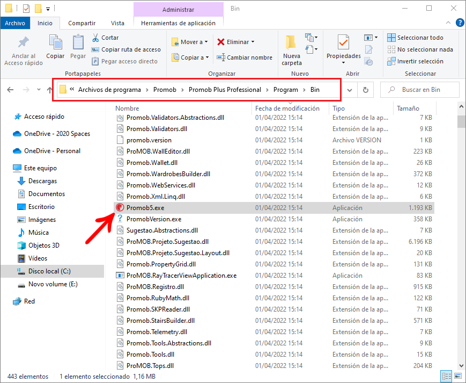Click the Historial icon in Abrir group
This screenshot has height=383, width=466.
(368, 62)
